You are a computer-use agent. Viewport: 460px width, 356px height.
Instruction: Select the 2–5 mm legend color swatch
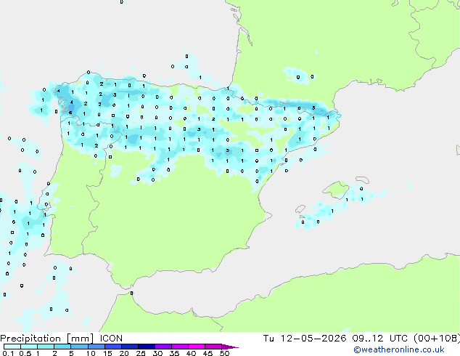pyautogui.click(x=62, y=347)
